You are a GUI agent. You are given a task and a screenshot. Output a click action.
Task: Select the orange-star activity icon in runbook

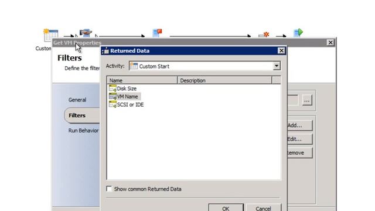coord(264,35)
